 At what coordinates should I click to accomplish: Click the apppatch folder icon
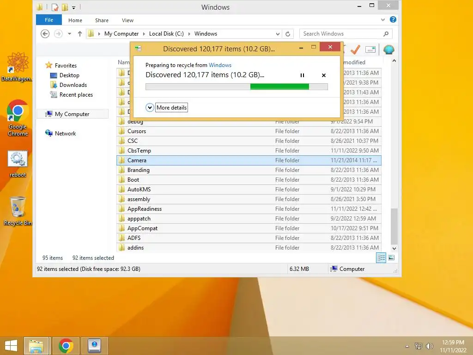(x=121, y=218)
